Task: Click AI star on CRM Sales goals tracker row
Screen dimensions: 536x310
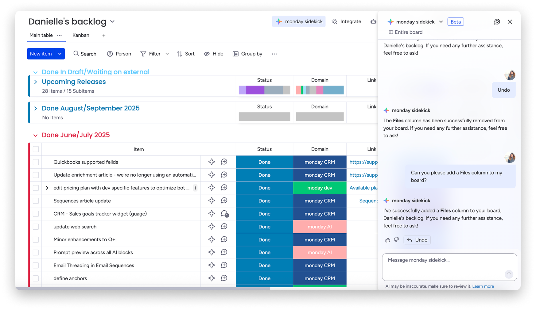Action: click(212, 214)
